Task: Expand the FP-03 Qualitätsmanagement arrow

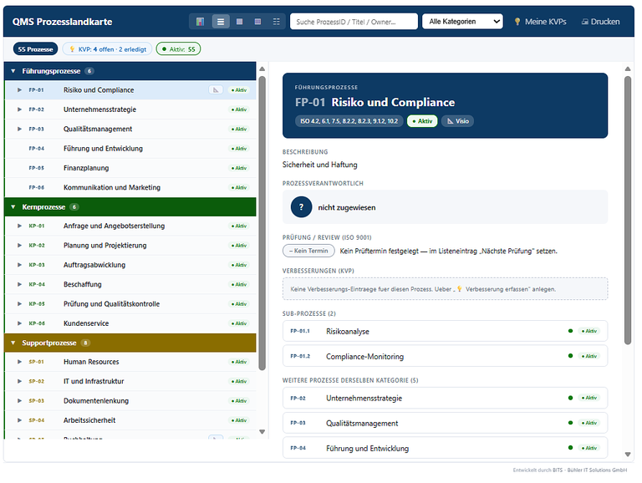Action: [x=19, y=129]
